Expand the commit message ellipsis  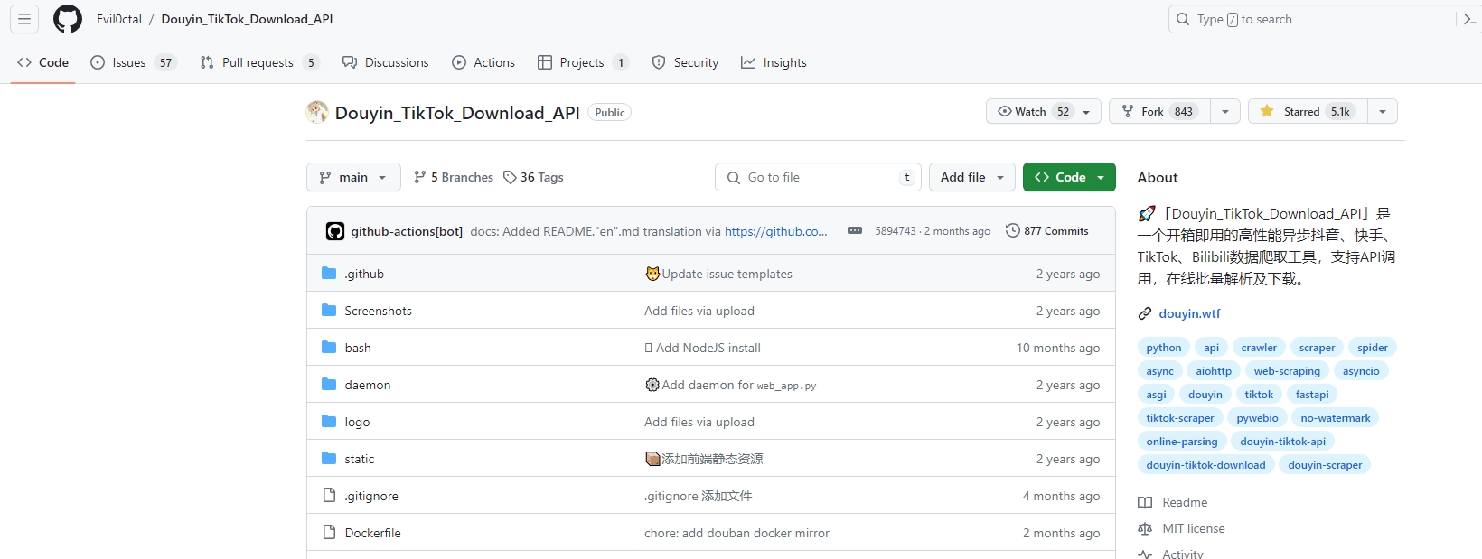pyautogui.click(x=855, y=231)
